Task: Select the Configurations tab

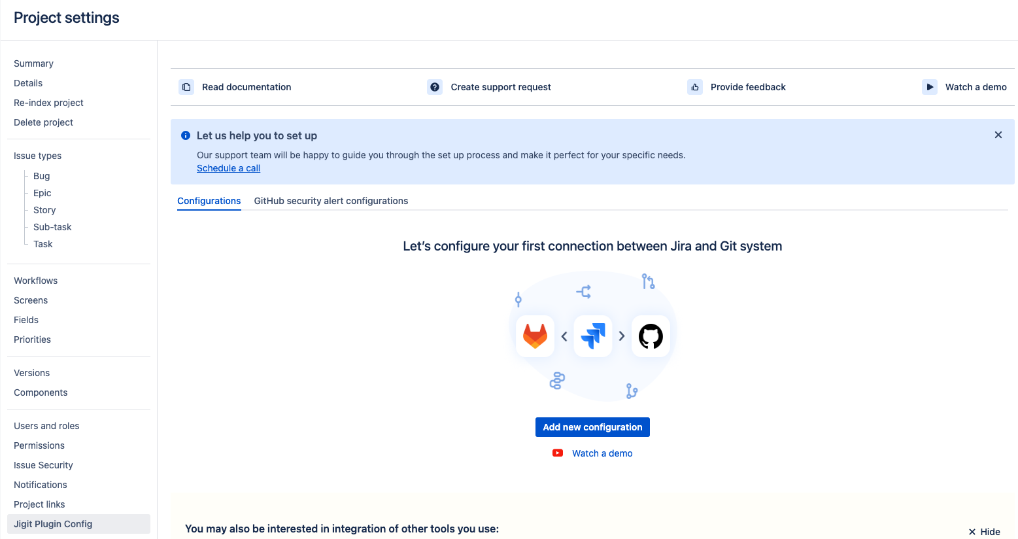Action: point(209,201)
